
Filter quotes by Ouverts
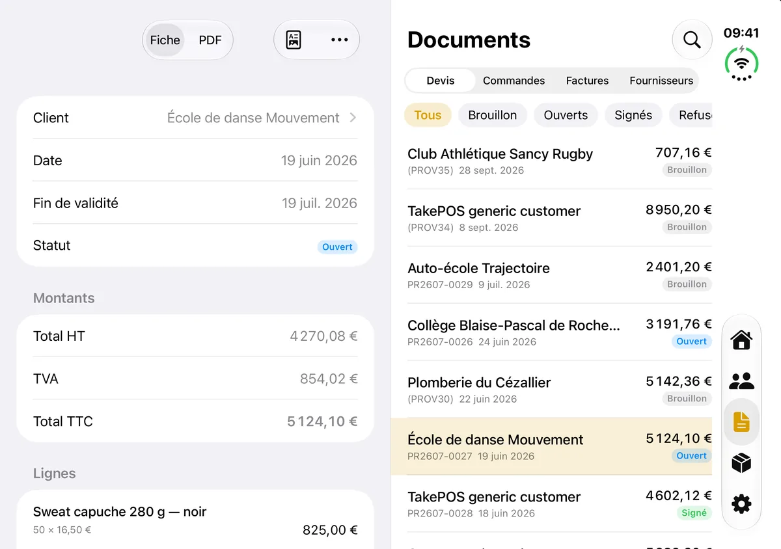coord(566,115)
